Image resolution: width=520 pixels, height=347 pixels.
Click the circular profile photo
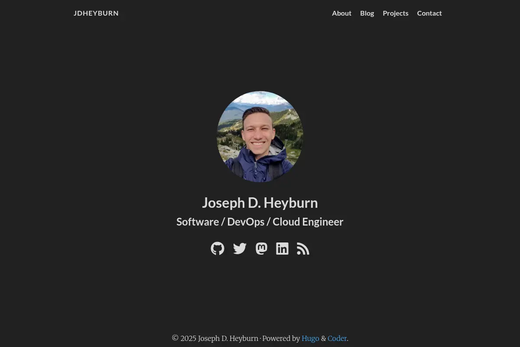tap(260, 137)
